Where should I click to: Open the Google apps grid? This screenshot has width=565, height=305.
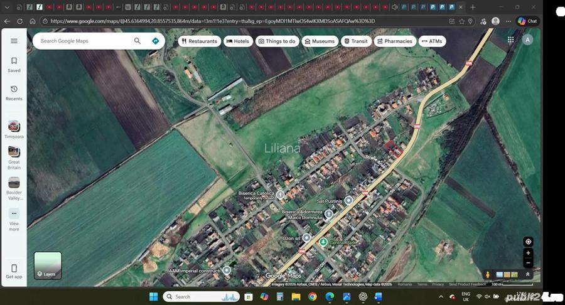pyautogui.click(x=510, y=40)
